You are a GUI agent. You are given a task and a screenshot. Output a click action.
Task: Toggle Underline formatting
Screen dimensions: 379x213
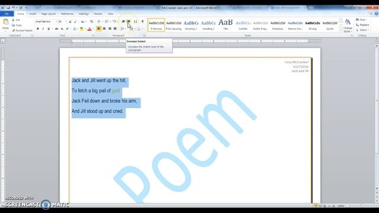point(49,29)
